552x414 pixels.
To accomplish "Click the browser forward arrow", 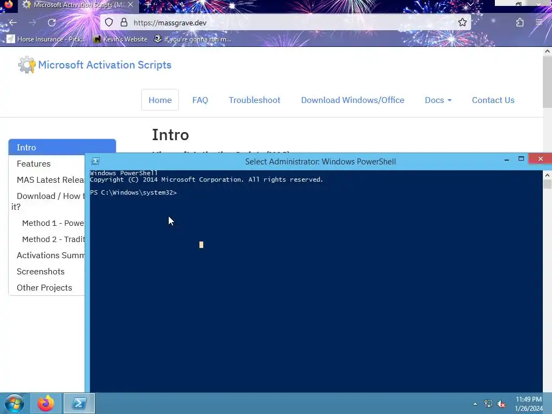I will [32, 23].
